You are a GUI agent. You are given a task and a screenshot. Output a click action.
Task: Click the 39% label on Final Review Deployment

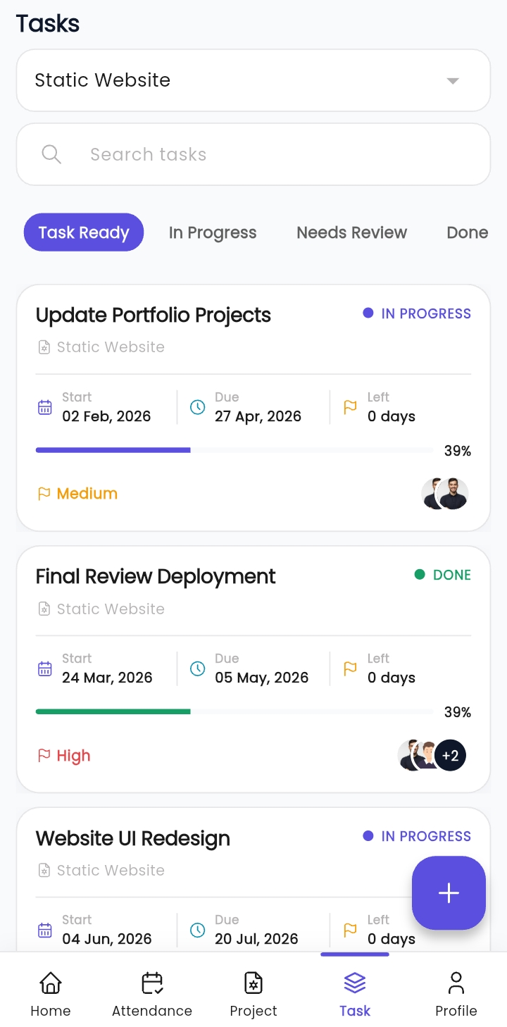(x=458, y=712)
